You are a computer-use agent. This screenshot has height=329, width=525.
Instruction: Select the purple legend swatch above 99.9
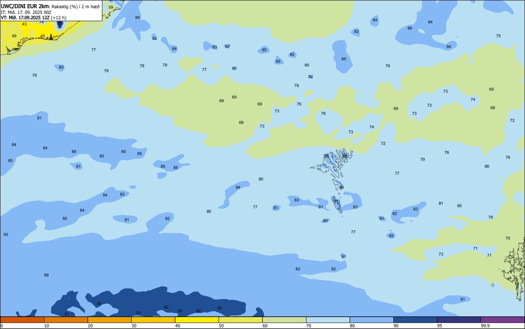(x=502, y=320)
